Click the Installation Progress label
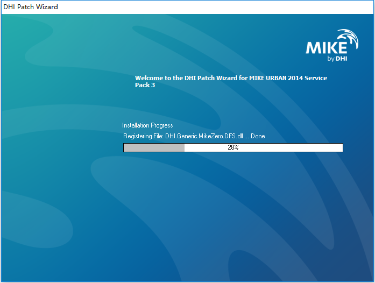The image size is (375, 283). pyautogui.click(x=147, y=125)
